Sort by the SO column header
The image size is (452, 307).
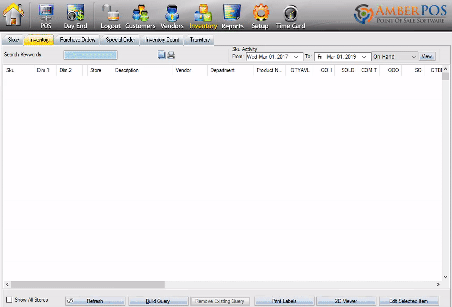click(x=413, y=70)
